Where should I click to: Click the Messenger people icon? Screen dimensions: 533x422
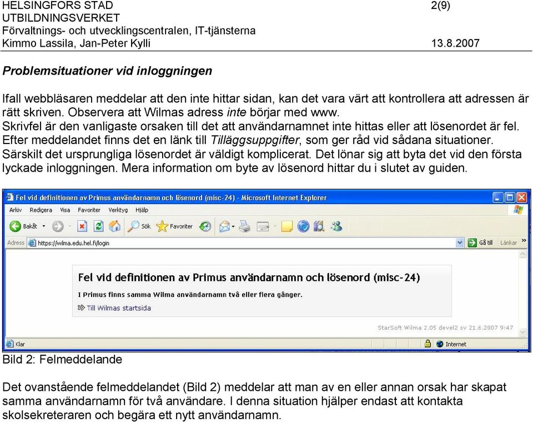pyautogui.click(x=336, y=226)
